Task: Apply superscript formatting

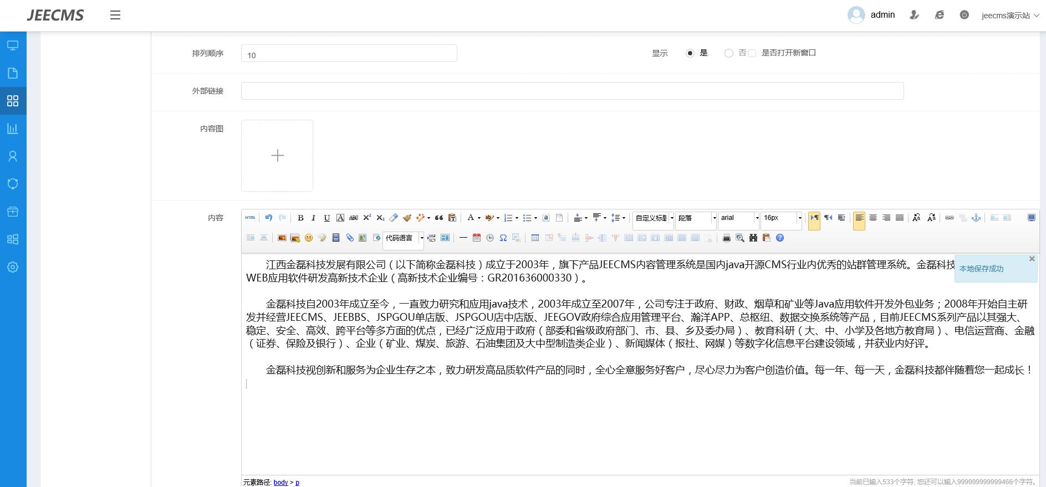Action: [x=367, y=218]
